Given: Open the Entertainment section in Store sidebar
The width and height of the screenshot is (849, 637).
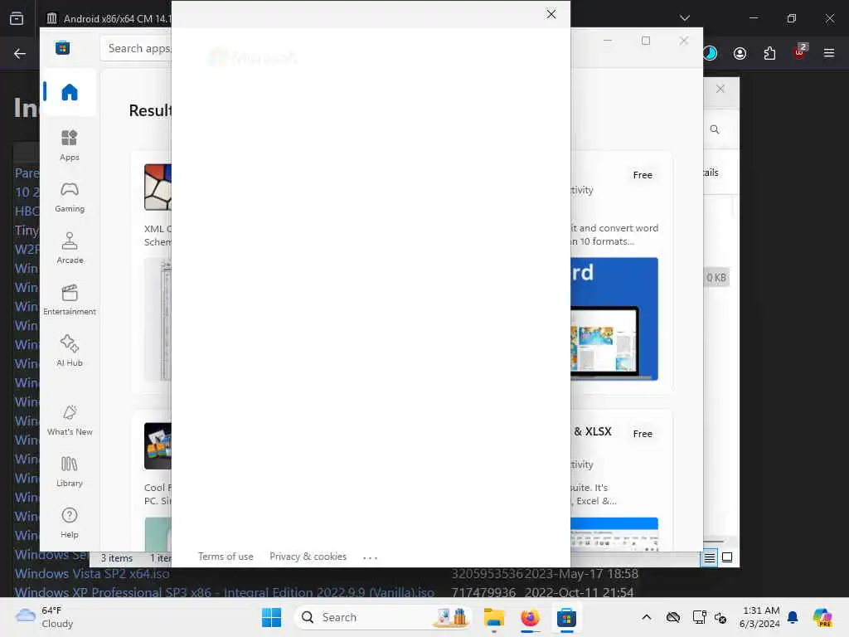Looking at the screenshot, I should 70,299.
